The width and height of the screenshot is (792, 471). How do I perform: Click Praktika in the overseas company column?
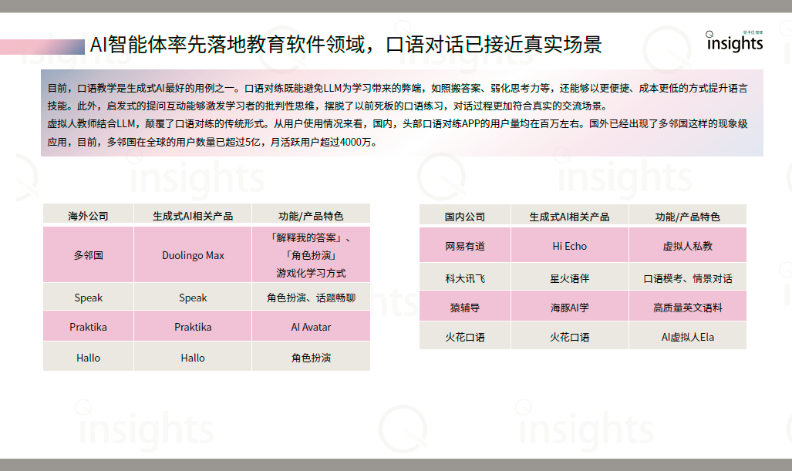[89, 327]
